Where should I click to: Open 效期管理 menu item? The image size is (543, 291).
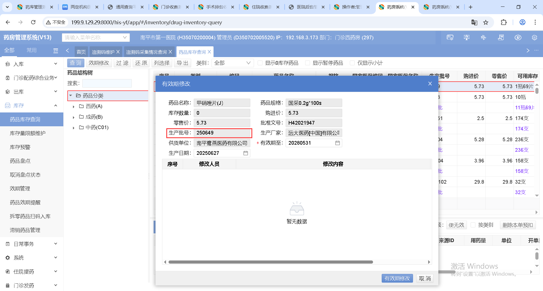click(x=20, y=189)
